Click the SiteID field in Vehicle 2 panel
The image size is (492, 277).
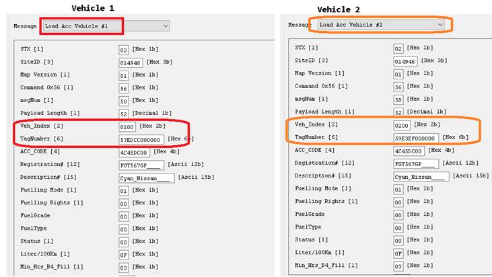click(x=405, y=61)
